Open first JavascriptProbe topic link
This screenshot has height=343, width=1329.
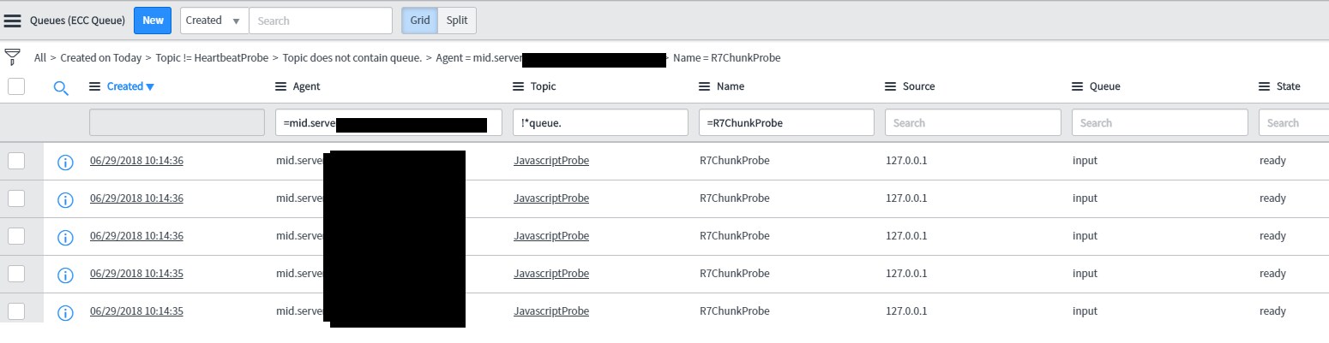coord(551,161)
